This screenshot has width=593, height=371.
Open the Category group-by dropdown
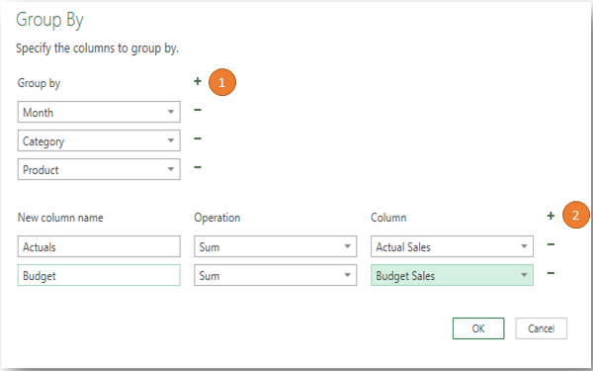pos(99,140)
